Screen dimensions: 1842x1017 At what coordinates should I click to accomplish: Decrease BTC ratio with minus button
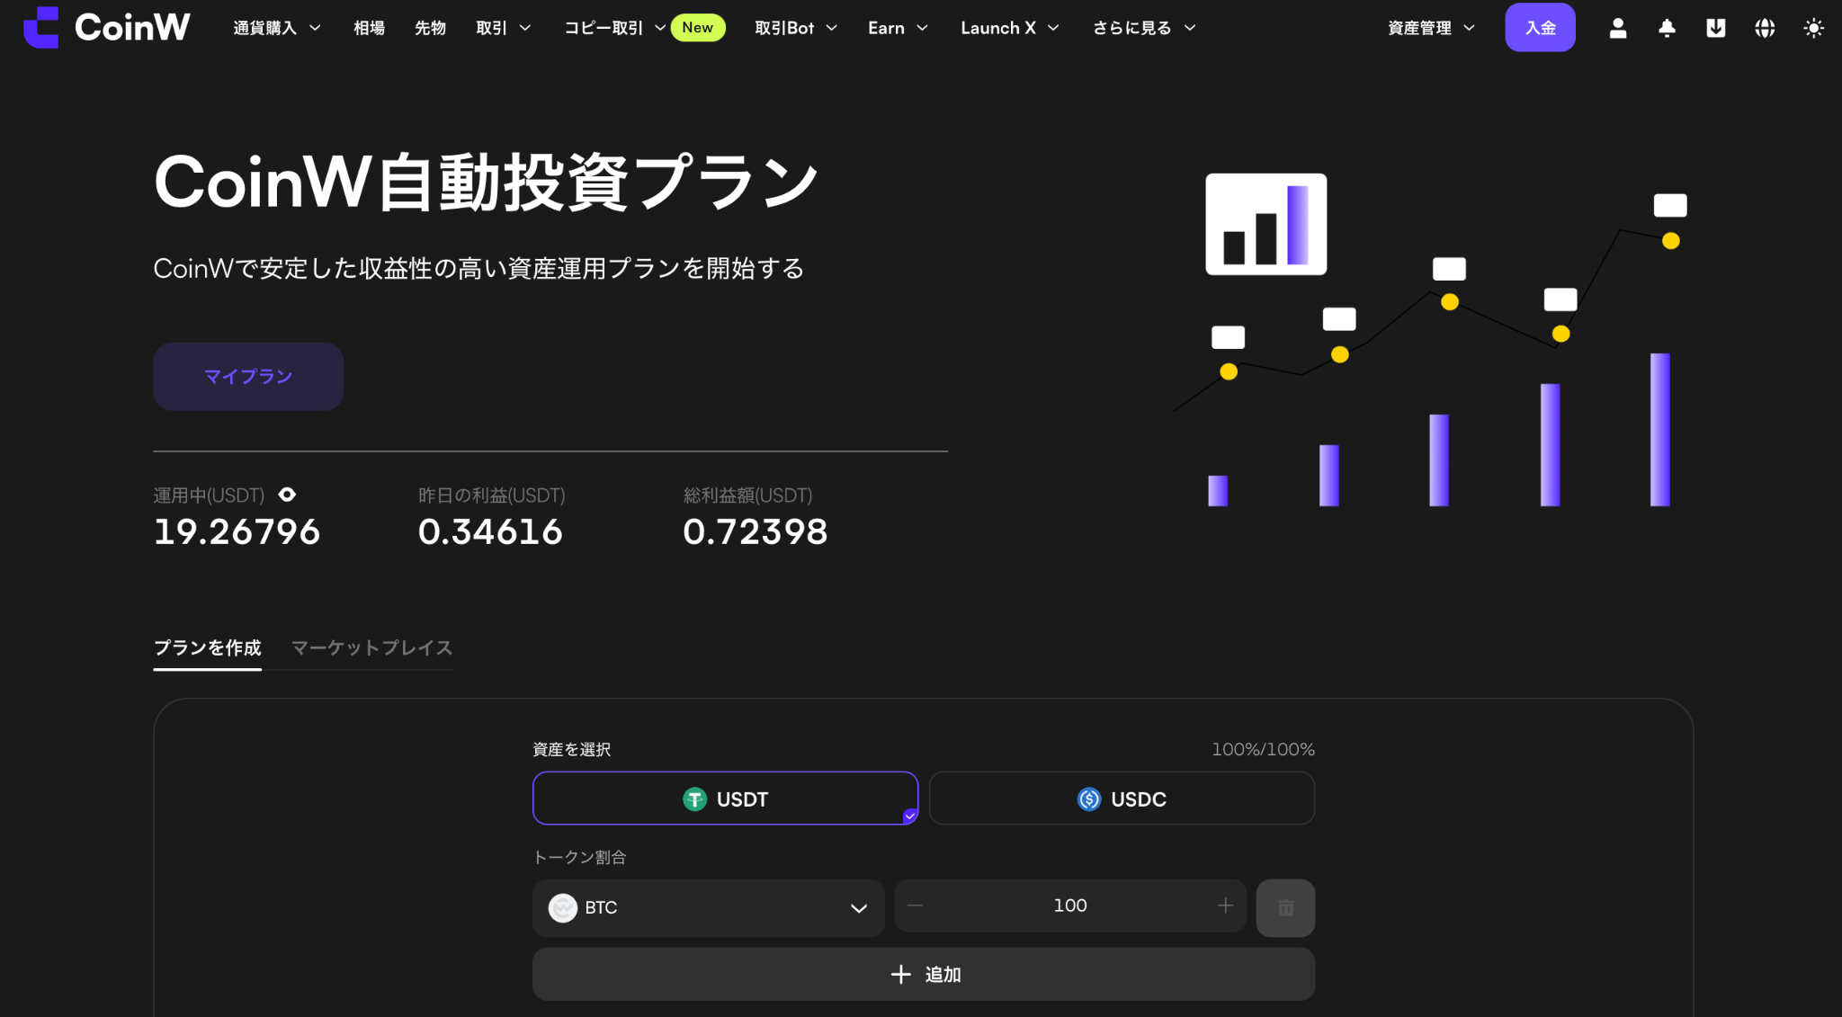tap(915, 905)
